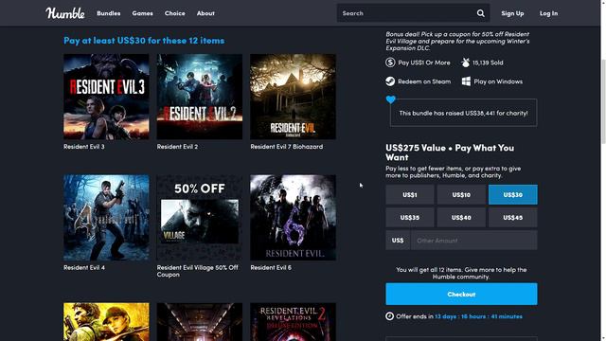The width and height of the screenshot is (606, 341).
Task: Click the Pay US$1 Or More text
Action: pyautogui.click(x=424, y=63)
